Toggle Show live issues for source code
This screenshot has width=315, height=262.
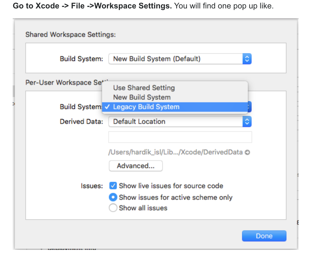113,186
